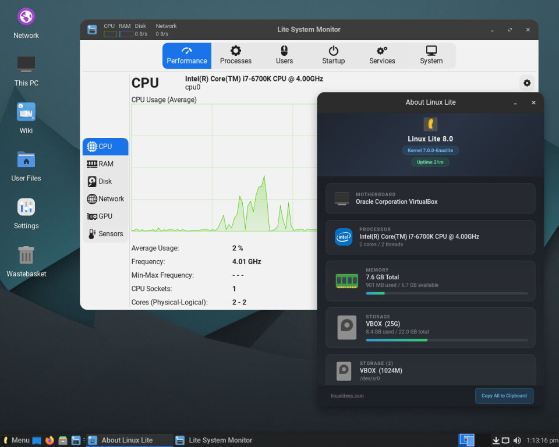
Task: Click the motherboard icon in About window
Action: coord(342,198)
